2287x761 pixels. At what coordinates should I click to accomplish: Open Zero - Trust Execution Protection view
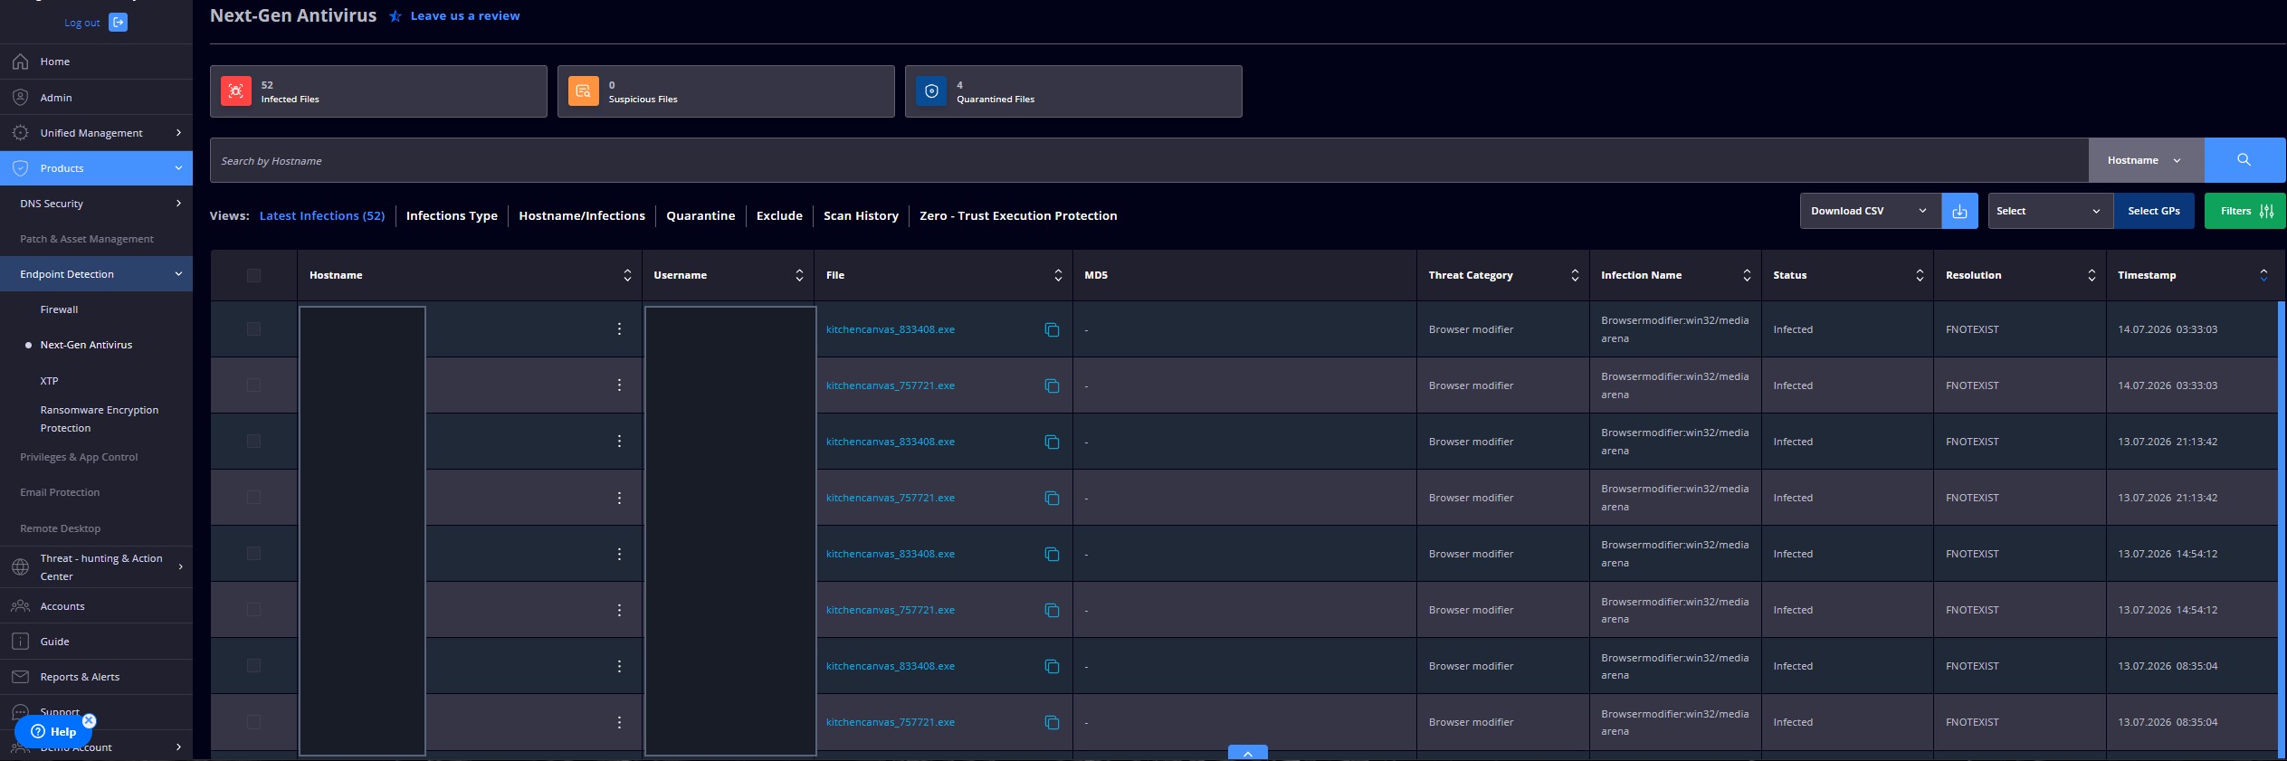[1018, 215]
